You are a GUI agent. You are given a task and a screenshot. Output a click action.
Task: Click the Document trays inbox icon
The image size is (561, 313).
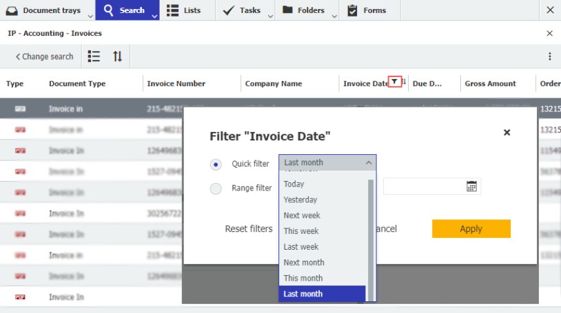12,11
